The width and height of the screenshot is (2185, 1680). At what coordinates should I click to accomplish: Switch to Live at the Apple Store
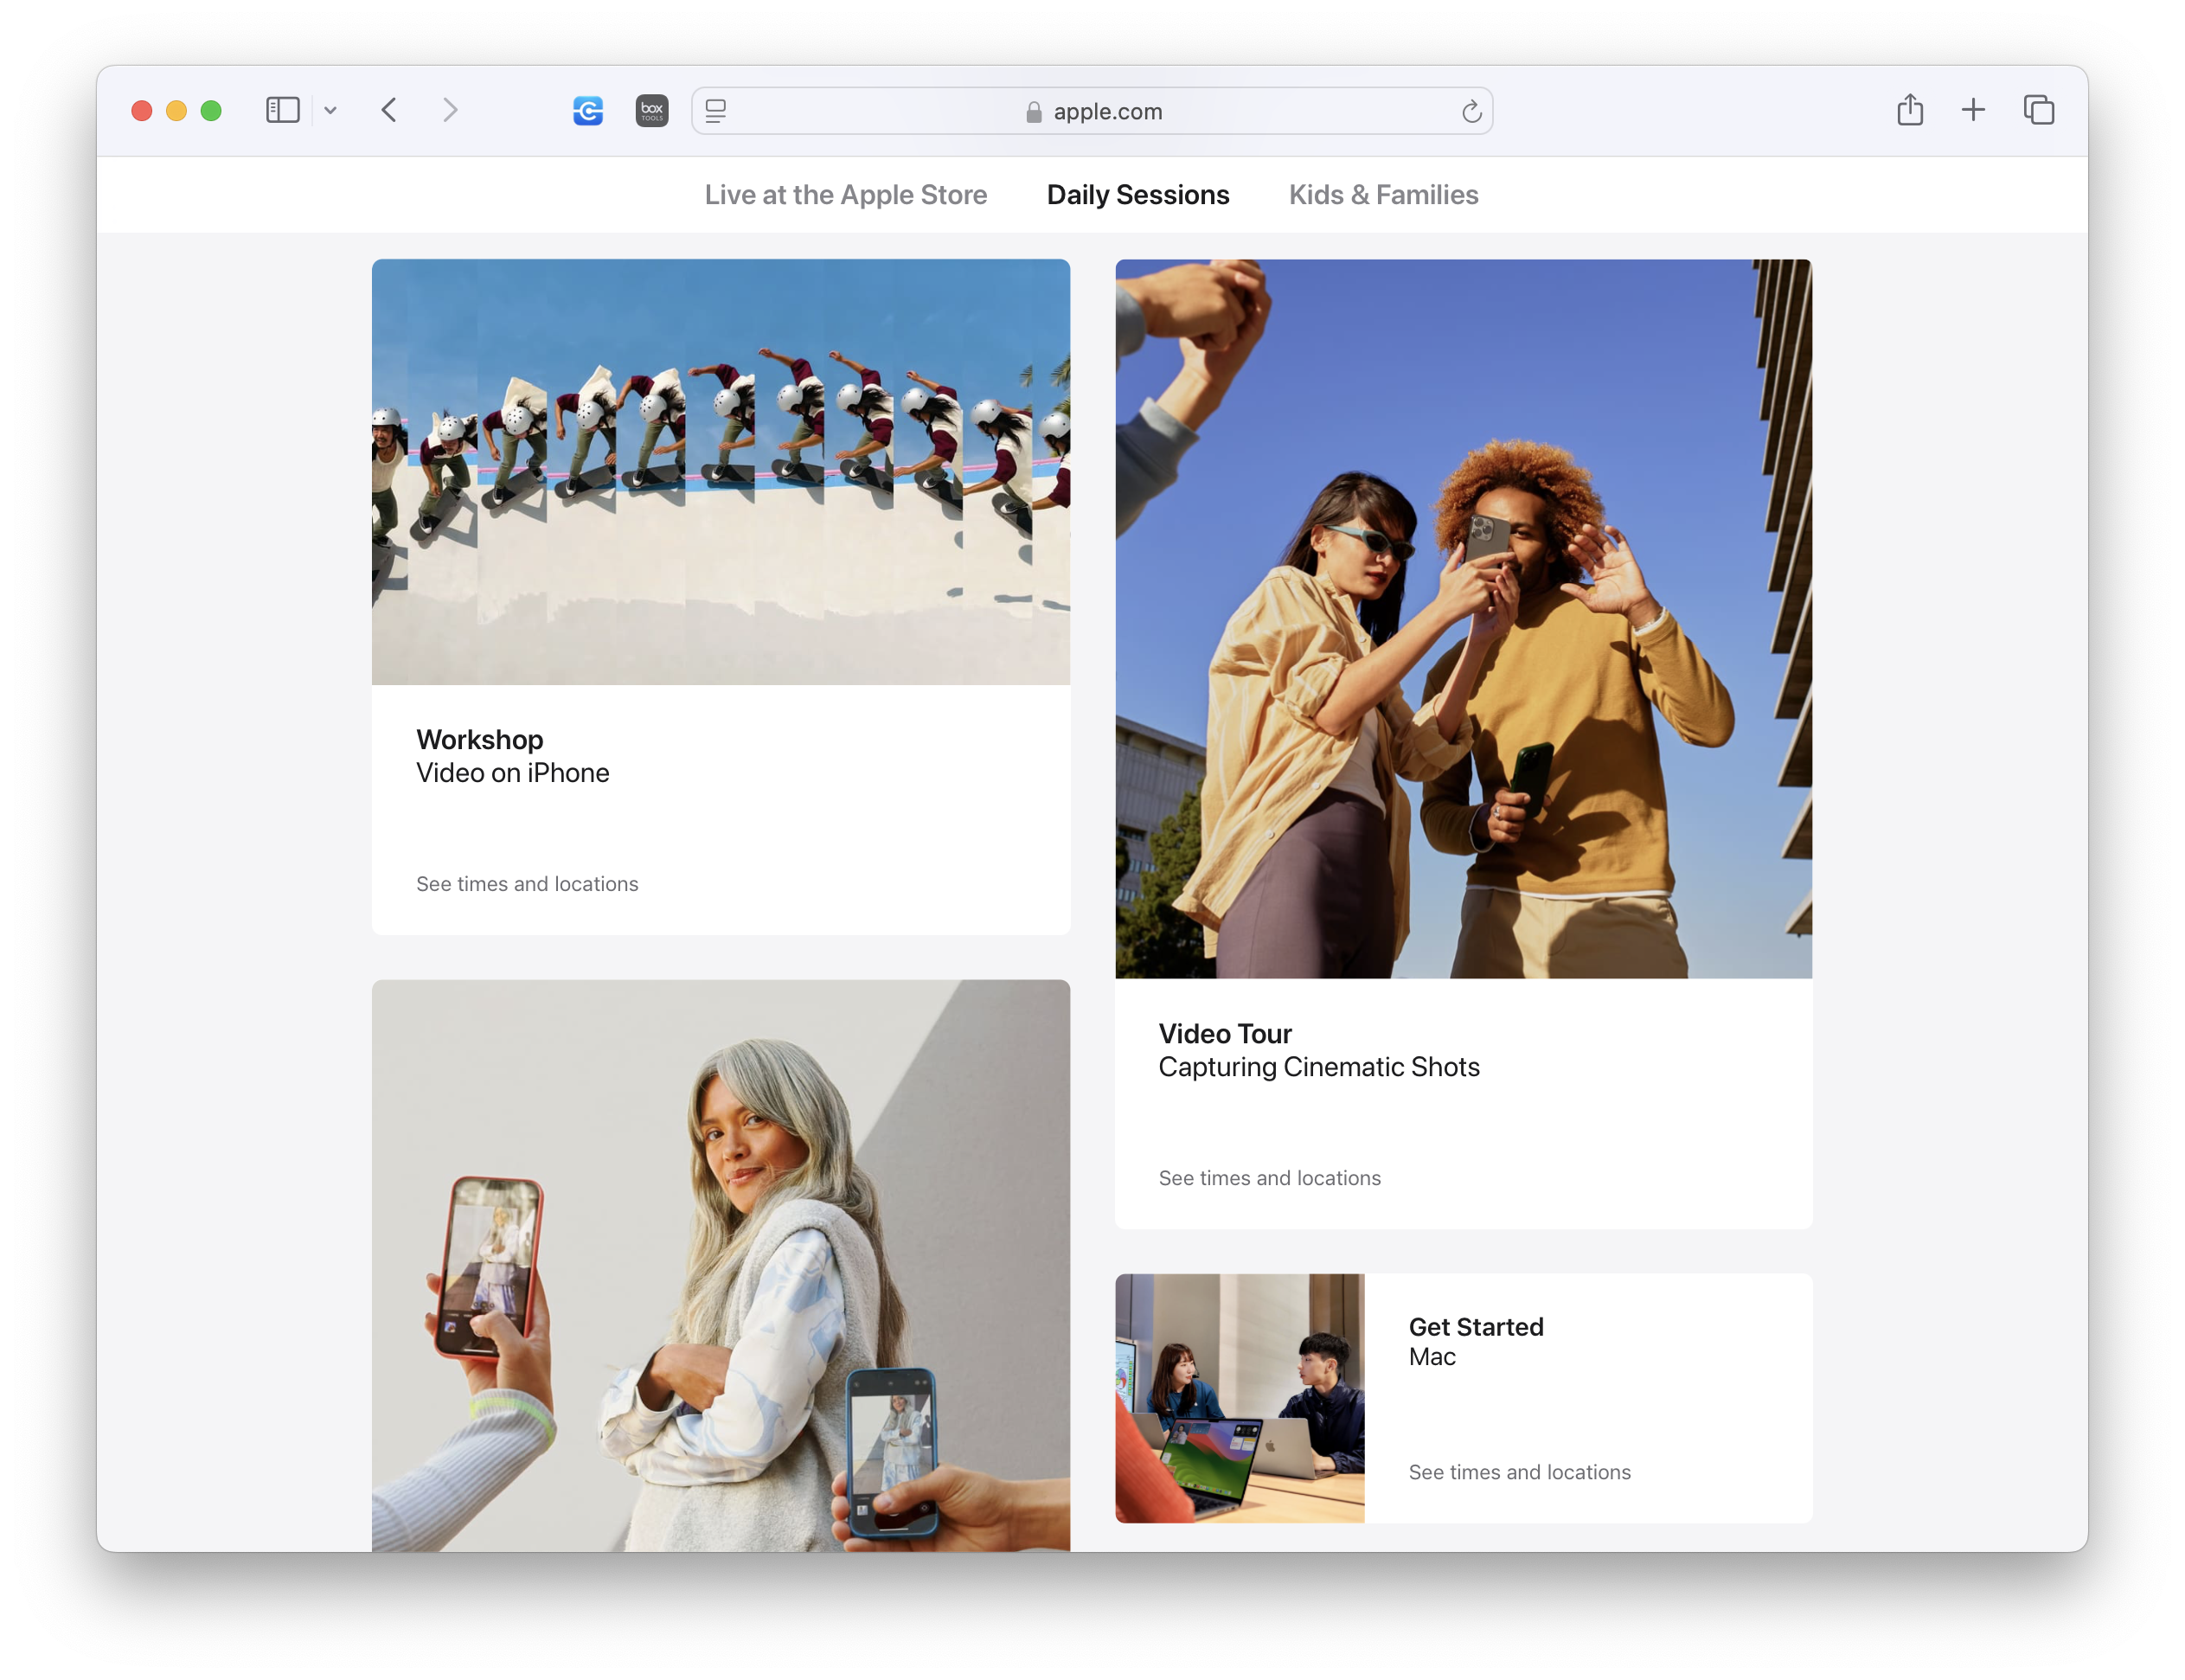[x=846, y=195]
